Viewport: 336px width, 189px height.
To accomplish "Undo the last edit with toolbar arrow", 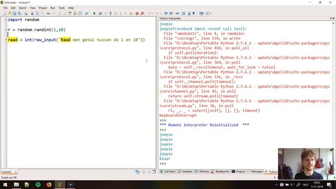I will pos(49,13).
